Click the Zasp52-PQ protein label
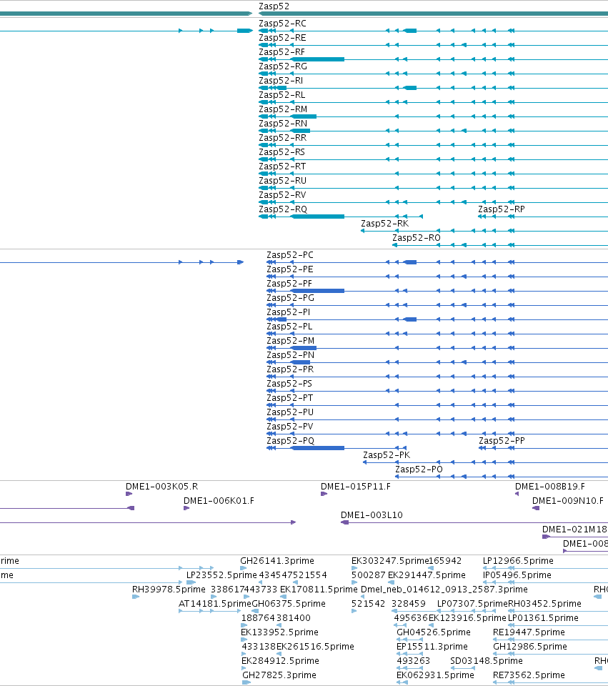Viewport: 608px width, 686px height. [x=291, y=441]
